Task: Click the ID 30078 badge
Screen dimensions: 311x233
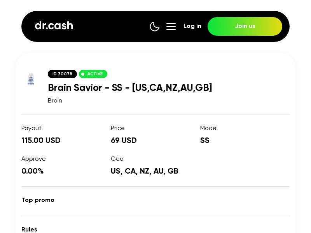Action: 62,74
